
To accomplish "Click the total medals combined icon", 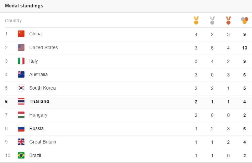I will click(245, 21).
